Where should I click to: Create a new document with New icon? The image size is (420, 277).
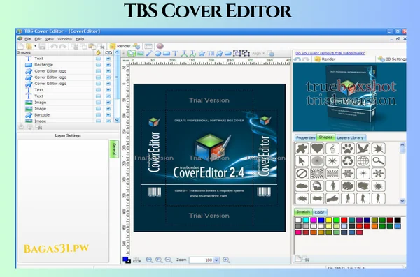click(x=20, y=46)
